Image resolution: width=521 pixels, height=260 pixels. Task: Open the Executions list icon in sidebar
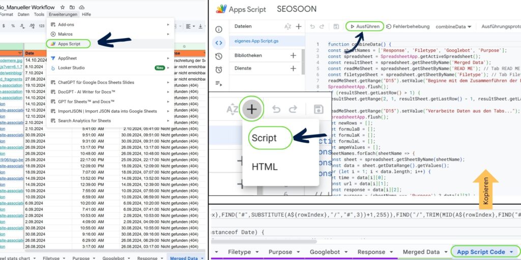tap(219, 83)
